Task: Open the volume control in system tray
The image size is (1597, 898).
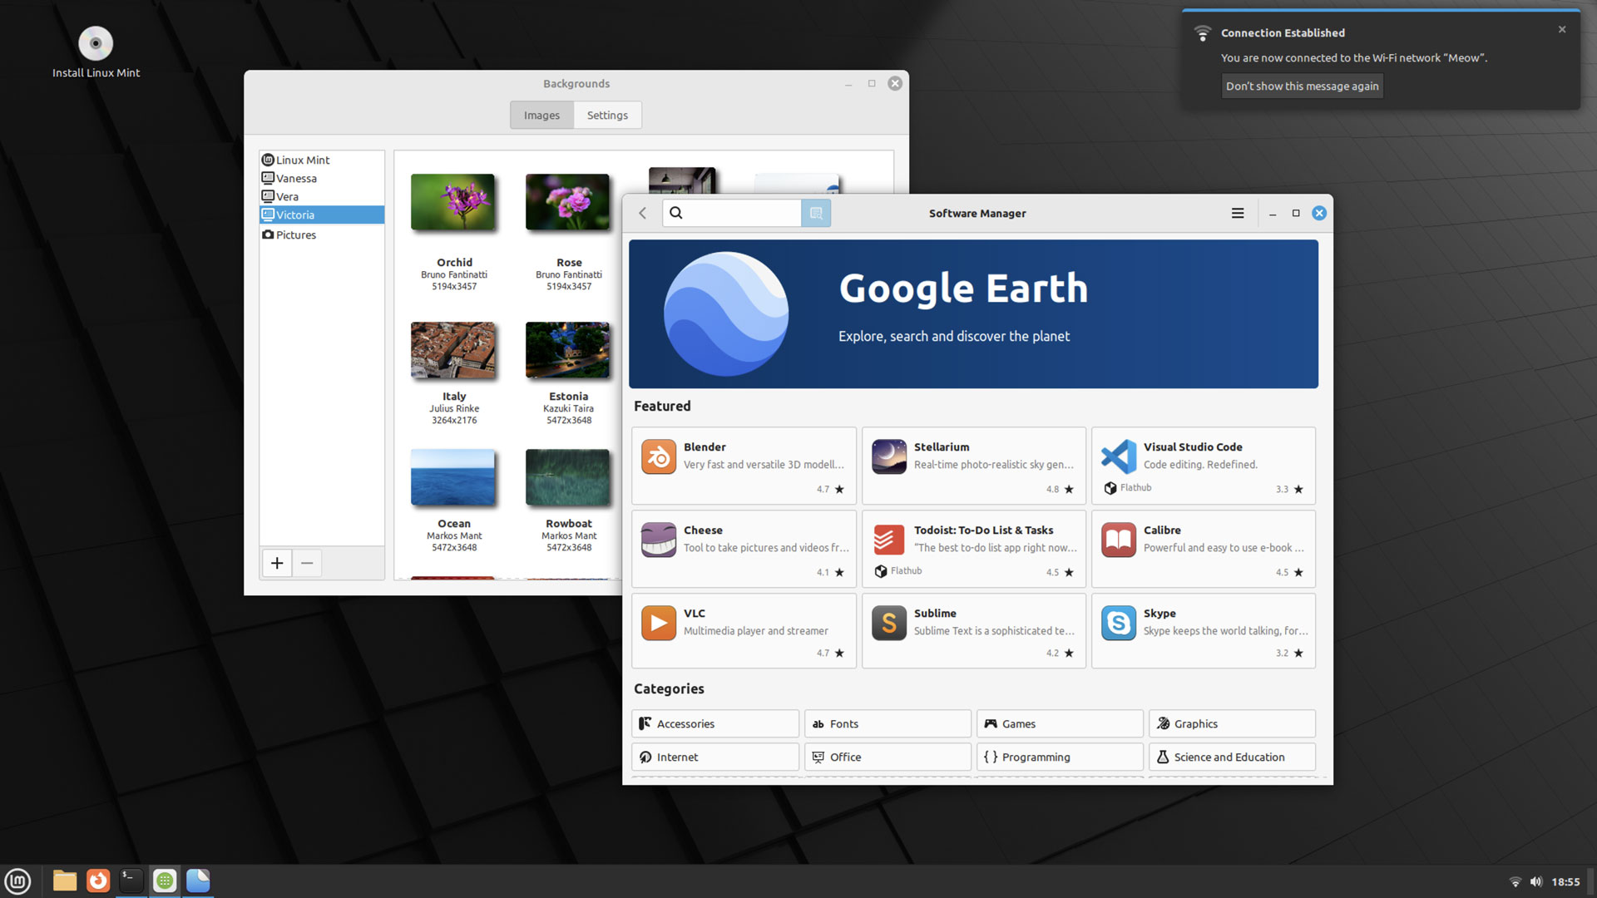Action: 1535,881
